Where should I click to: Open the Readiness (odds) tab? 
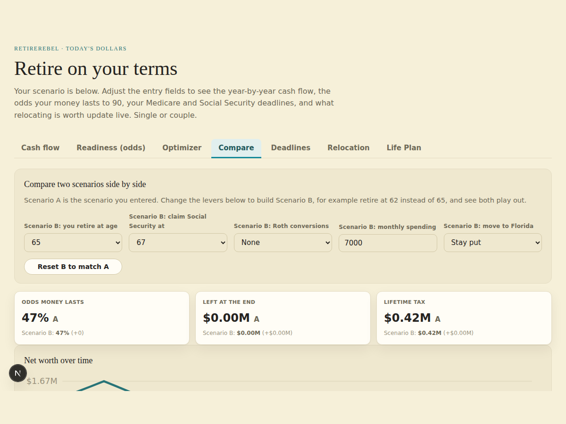111,148
